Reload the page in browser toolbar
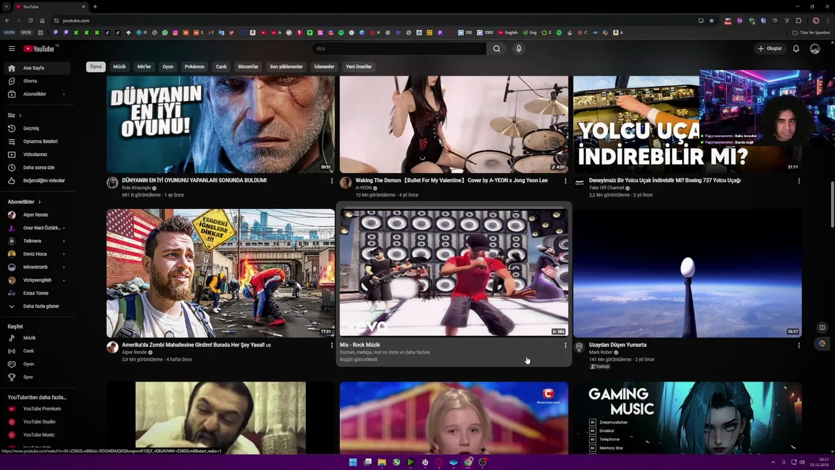835x470 pixels. pos(30,20)
